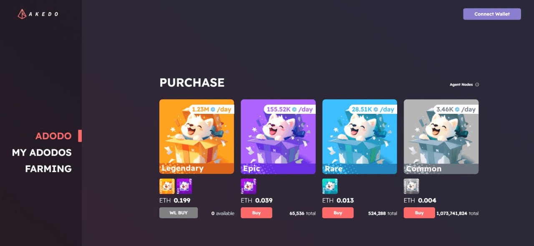Buy the Common Adodo box
Image resolution: width=534 pixels, height=246 pixels.
[419, 213]
